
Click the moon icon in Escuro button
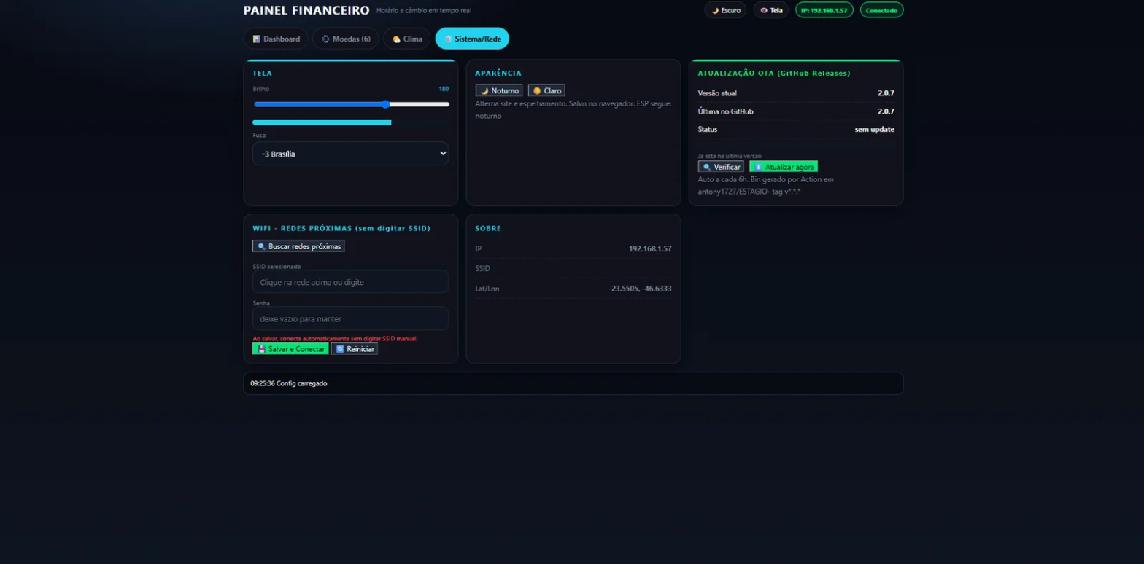(x=715, y=10)
